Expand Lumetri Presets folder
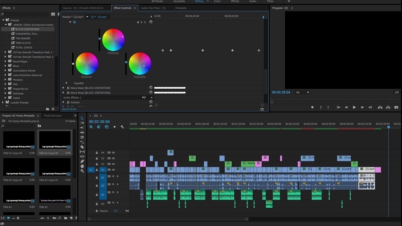The width and height of the screenshot is (402, 226). coord(3,102)
